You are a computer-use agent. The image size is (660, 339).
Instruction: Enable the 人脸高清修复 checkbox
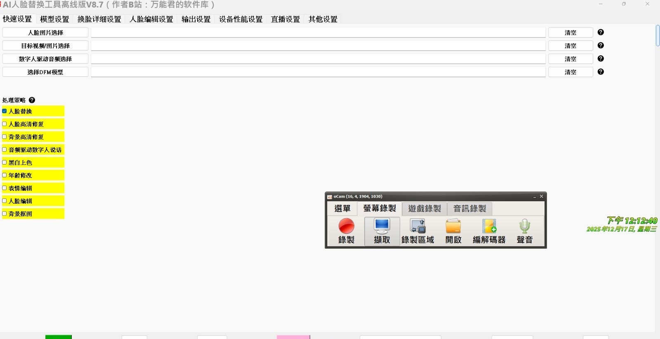click(x=5, y=124)
